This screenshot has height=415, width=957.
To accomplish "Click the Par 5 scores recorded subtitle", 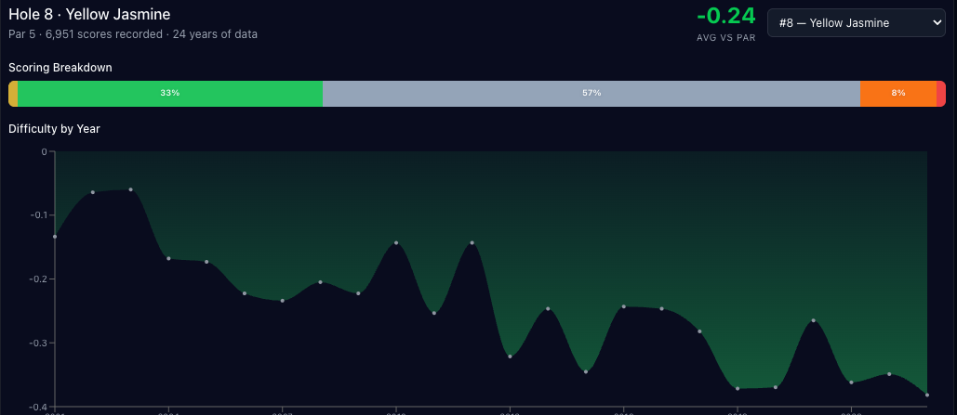I will click(133, 34).
